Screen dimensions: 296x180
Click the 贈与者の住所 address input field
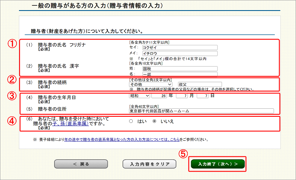tap(201, 111)
